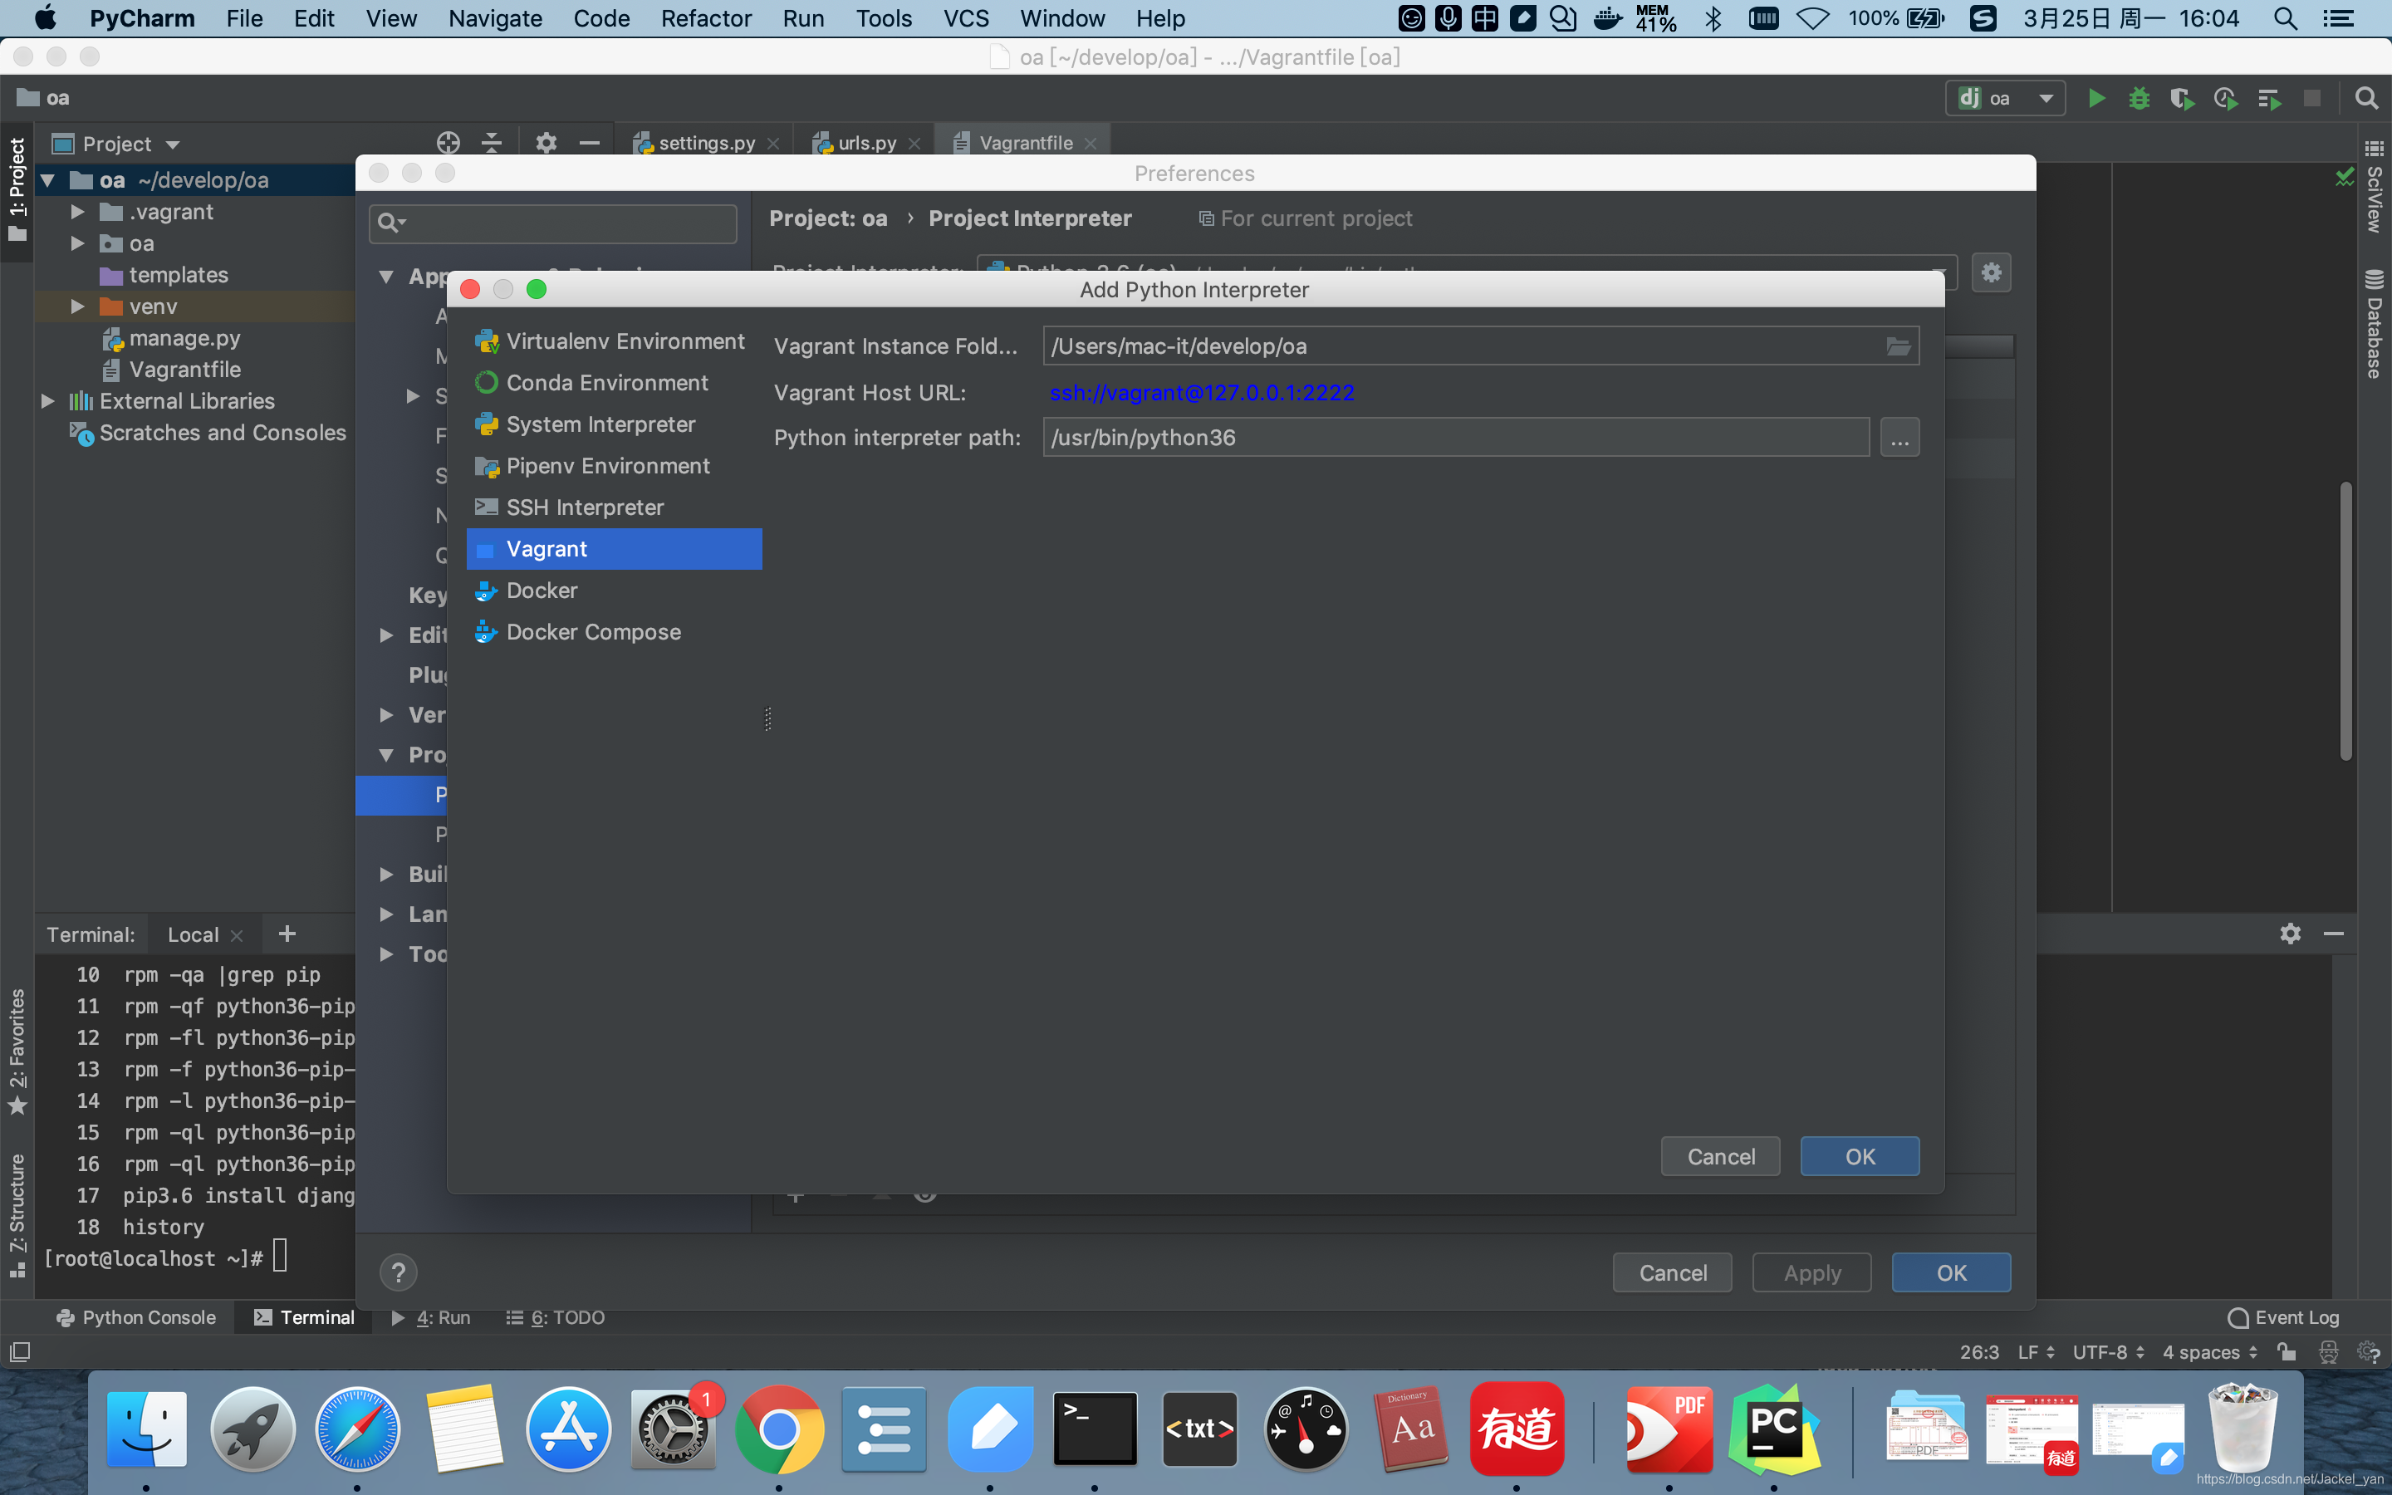Open the VCS menu

[x=966, y=17]
